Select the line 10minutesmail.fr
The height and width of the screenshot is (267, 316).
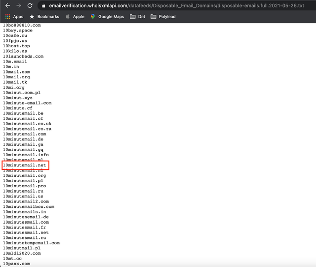coord(25,228)
